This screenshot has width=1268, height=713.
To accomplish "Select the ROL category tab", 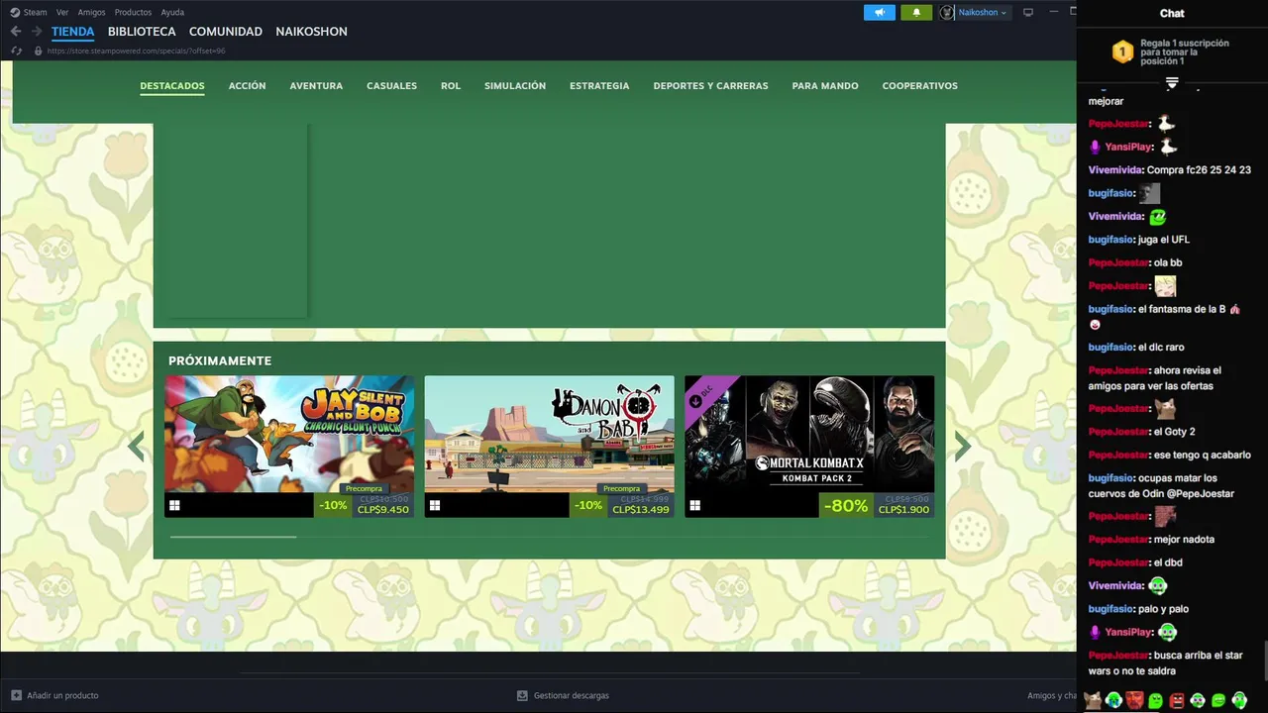I will [451, 86].
